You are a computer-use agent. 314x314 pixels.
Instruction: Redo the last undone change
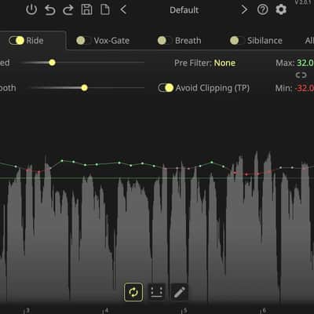(68, 10)
